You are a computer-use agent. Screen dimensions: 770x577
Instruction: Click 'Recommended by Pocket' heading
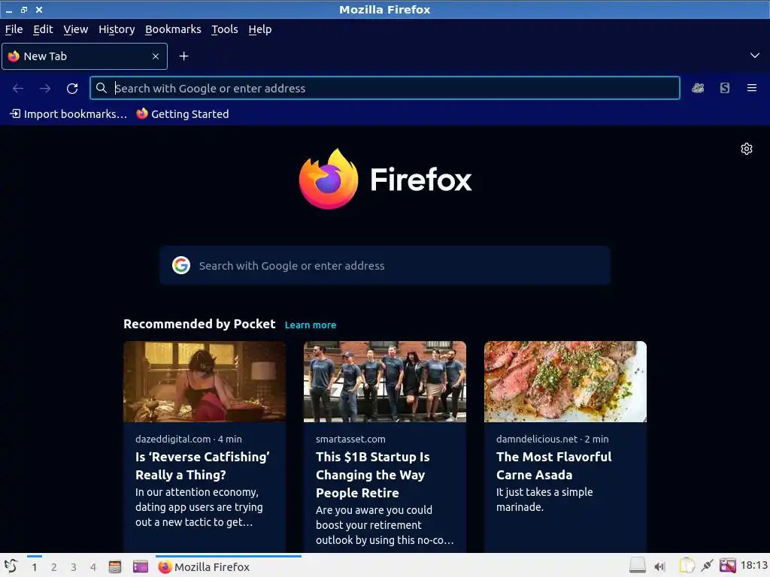199,324
